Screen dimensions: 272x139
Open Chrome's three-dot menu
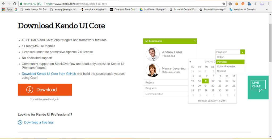(268, 4)
